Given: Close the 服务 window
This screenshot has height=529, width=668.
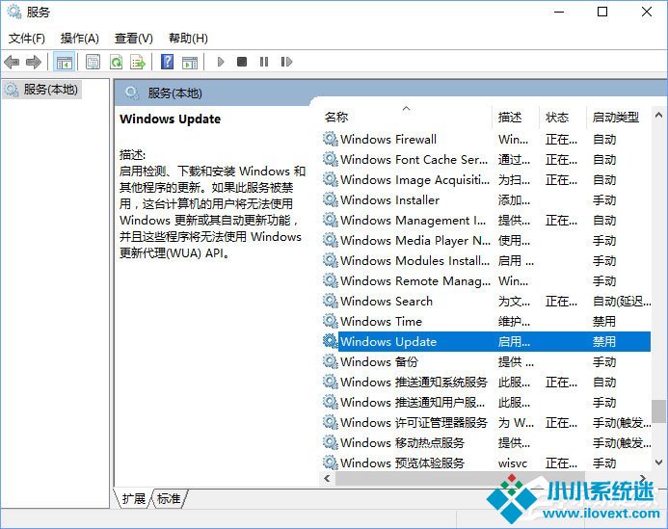Looking at the screenshot, I should pos(647,12).
